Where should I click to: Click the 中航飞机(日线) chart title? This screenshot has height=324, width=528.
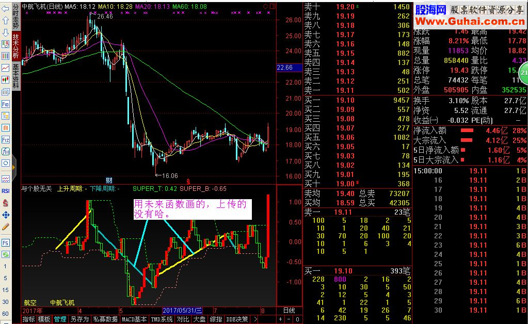[42, 6]
